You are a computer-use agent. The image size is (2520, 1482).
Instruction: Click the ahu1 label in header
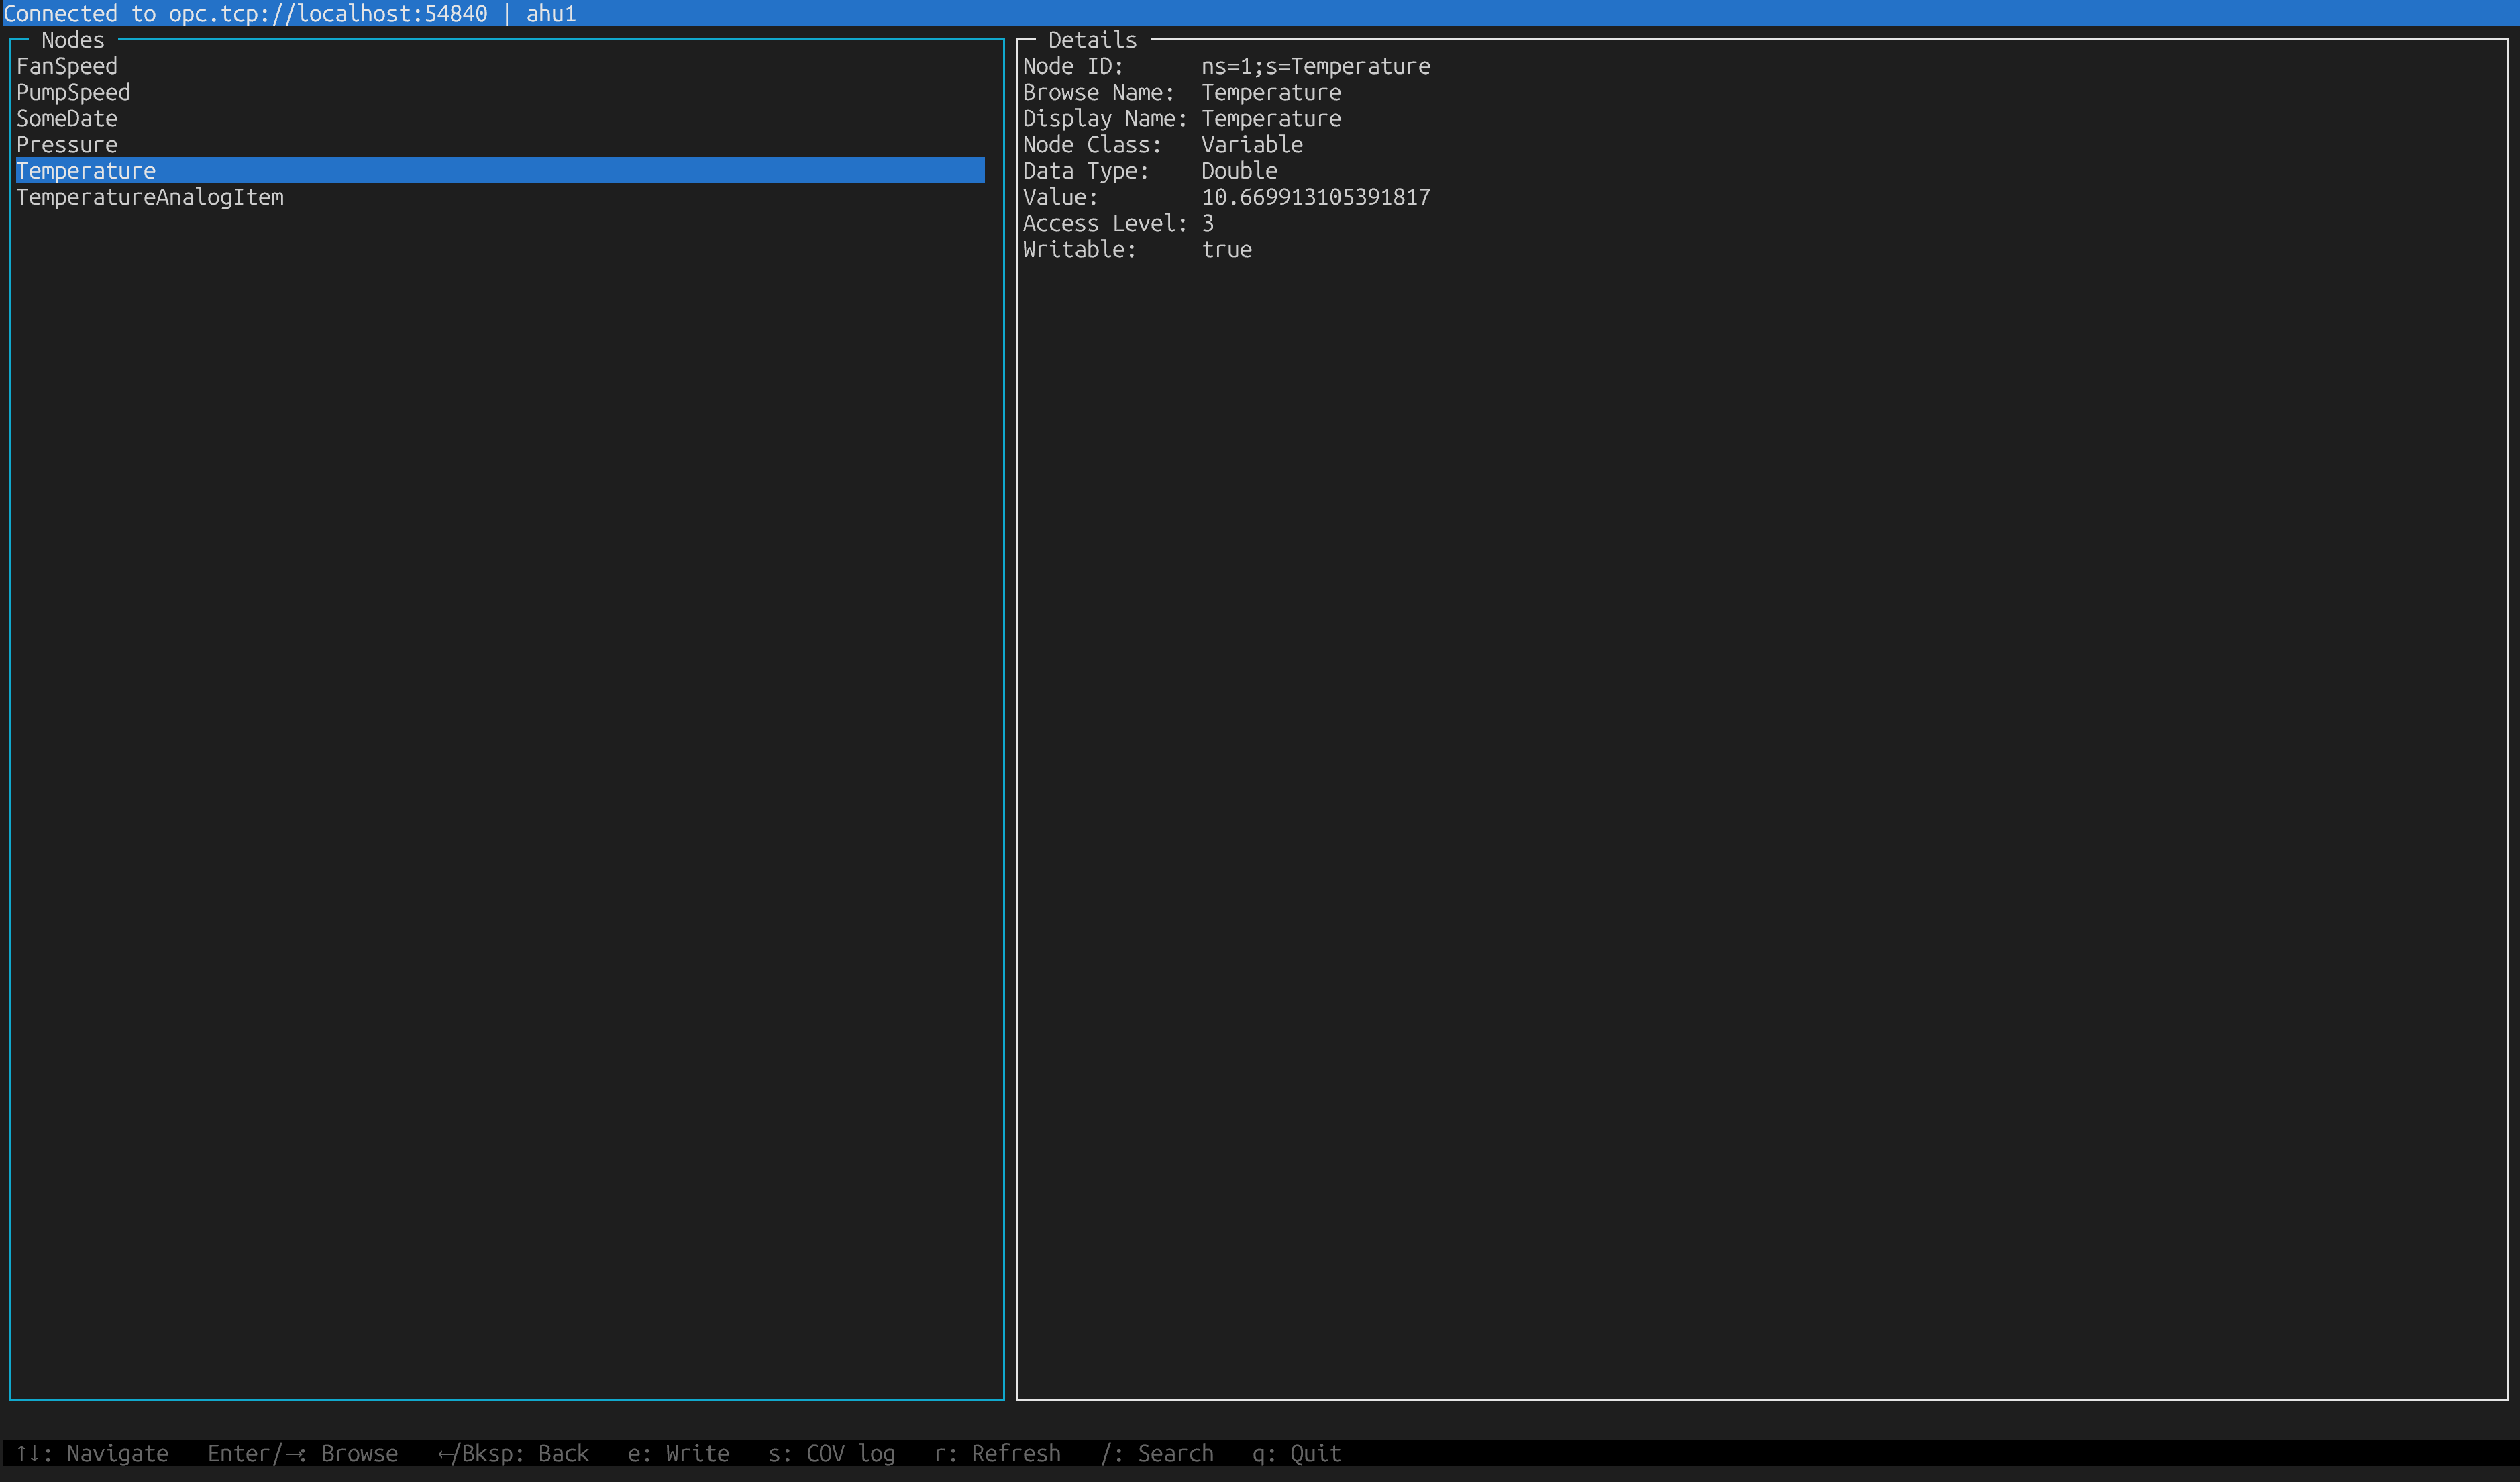click(x=552, y=14)
